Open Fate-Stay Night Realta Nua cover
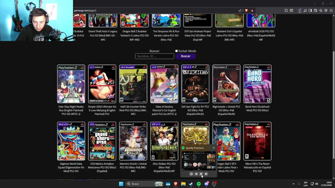 tap(71, 84)
